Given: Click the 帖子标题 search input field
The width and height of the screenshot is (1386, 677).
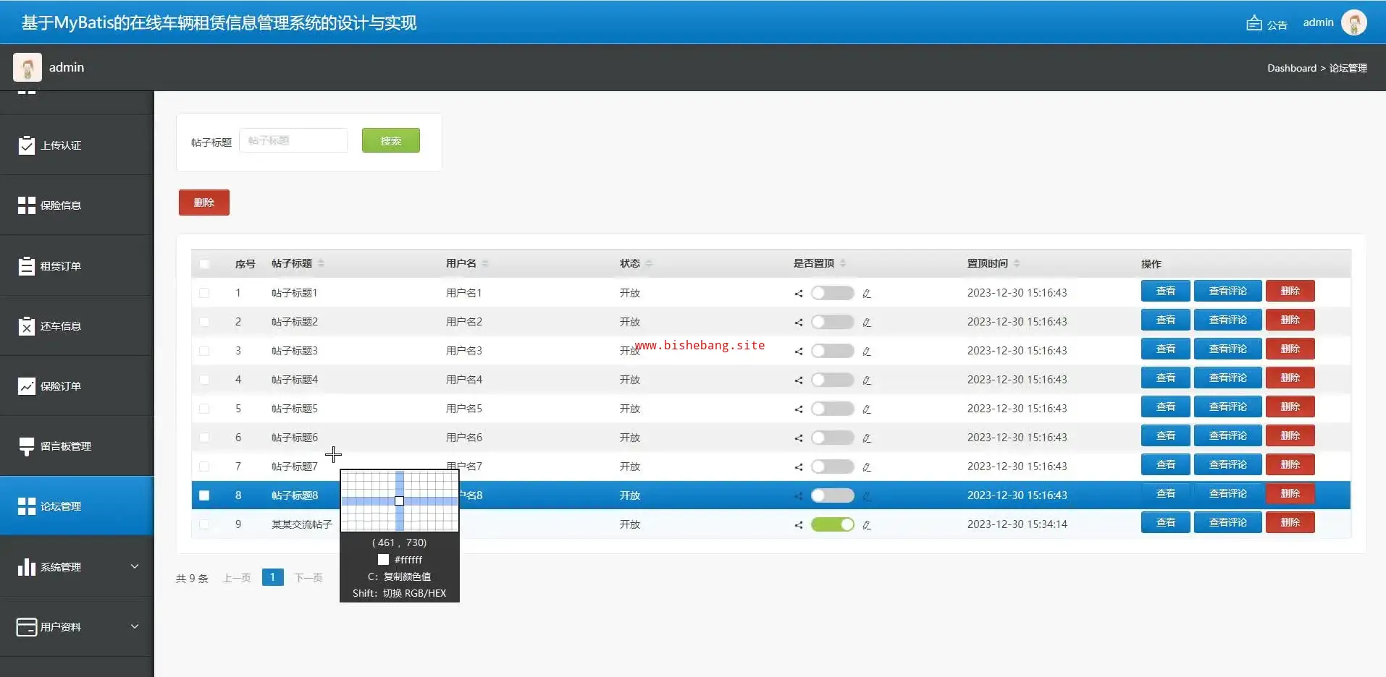Looking at the screenshot, I should tap(293, 140).
